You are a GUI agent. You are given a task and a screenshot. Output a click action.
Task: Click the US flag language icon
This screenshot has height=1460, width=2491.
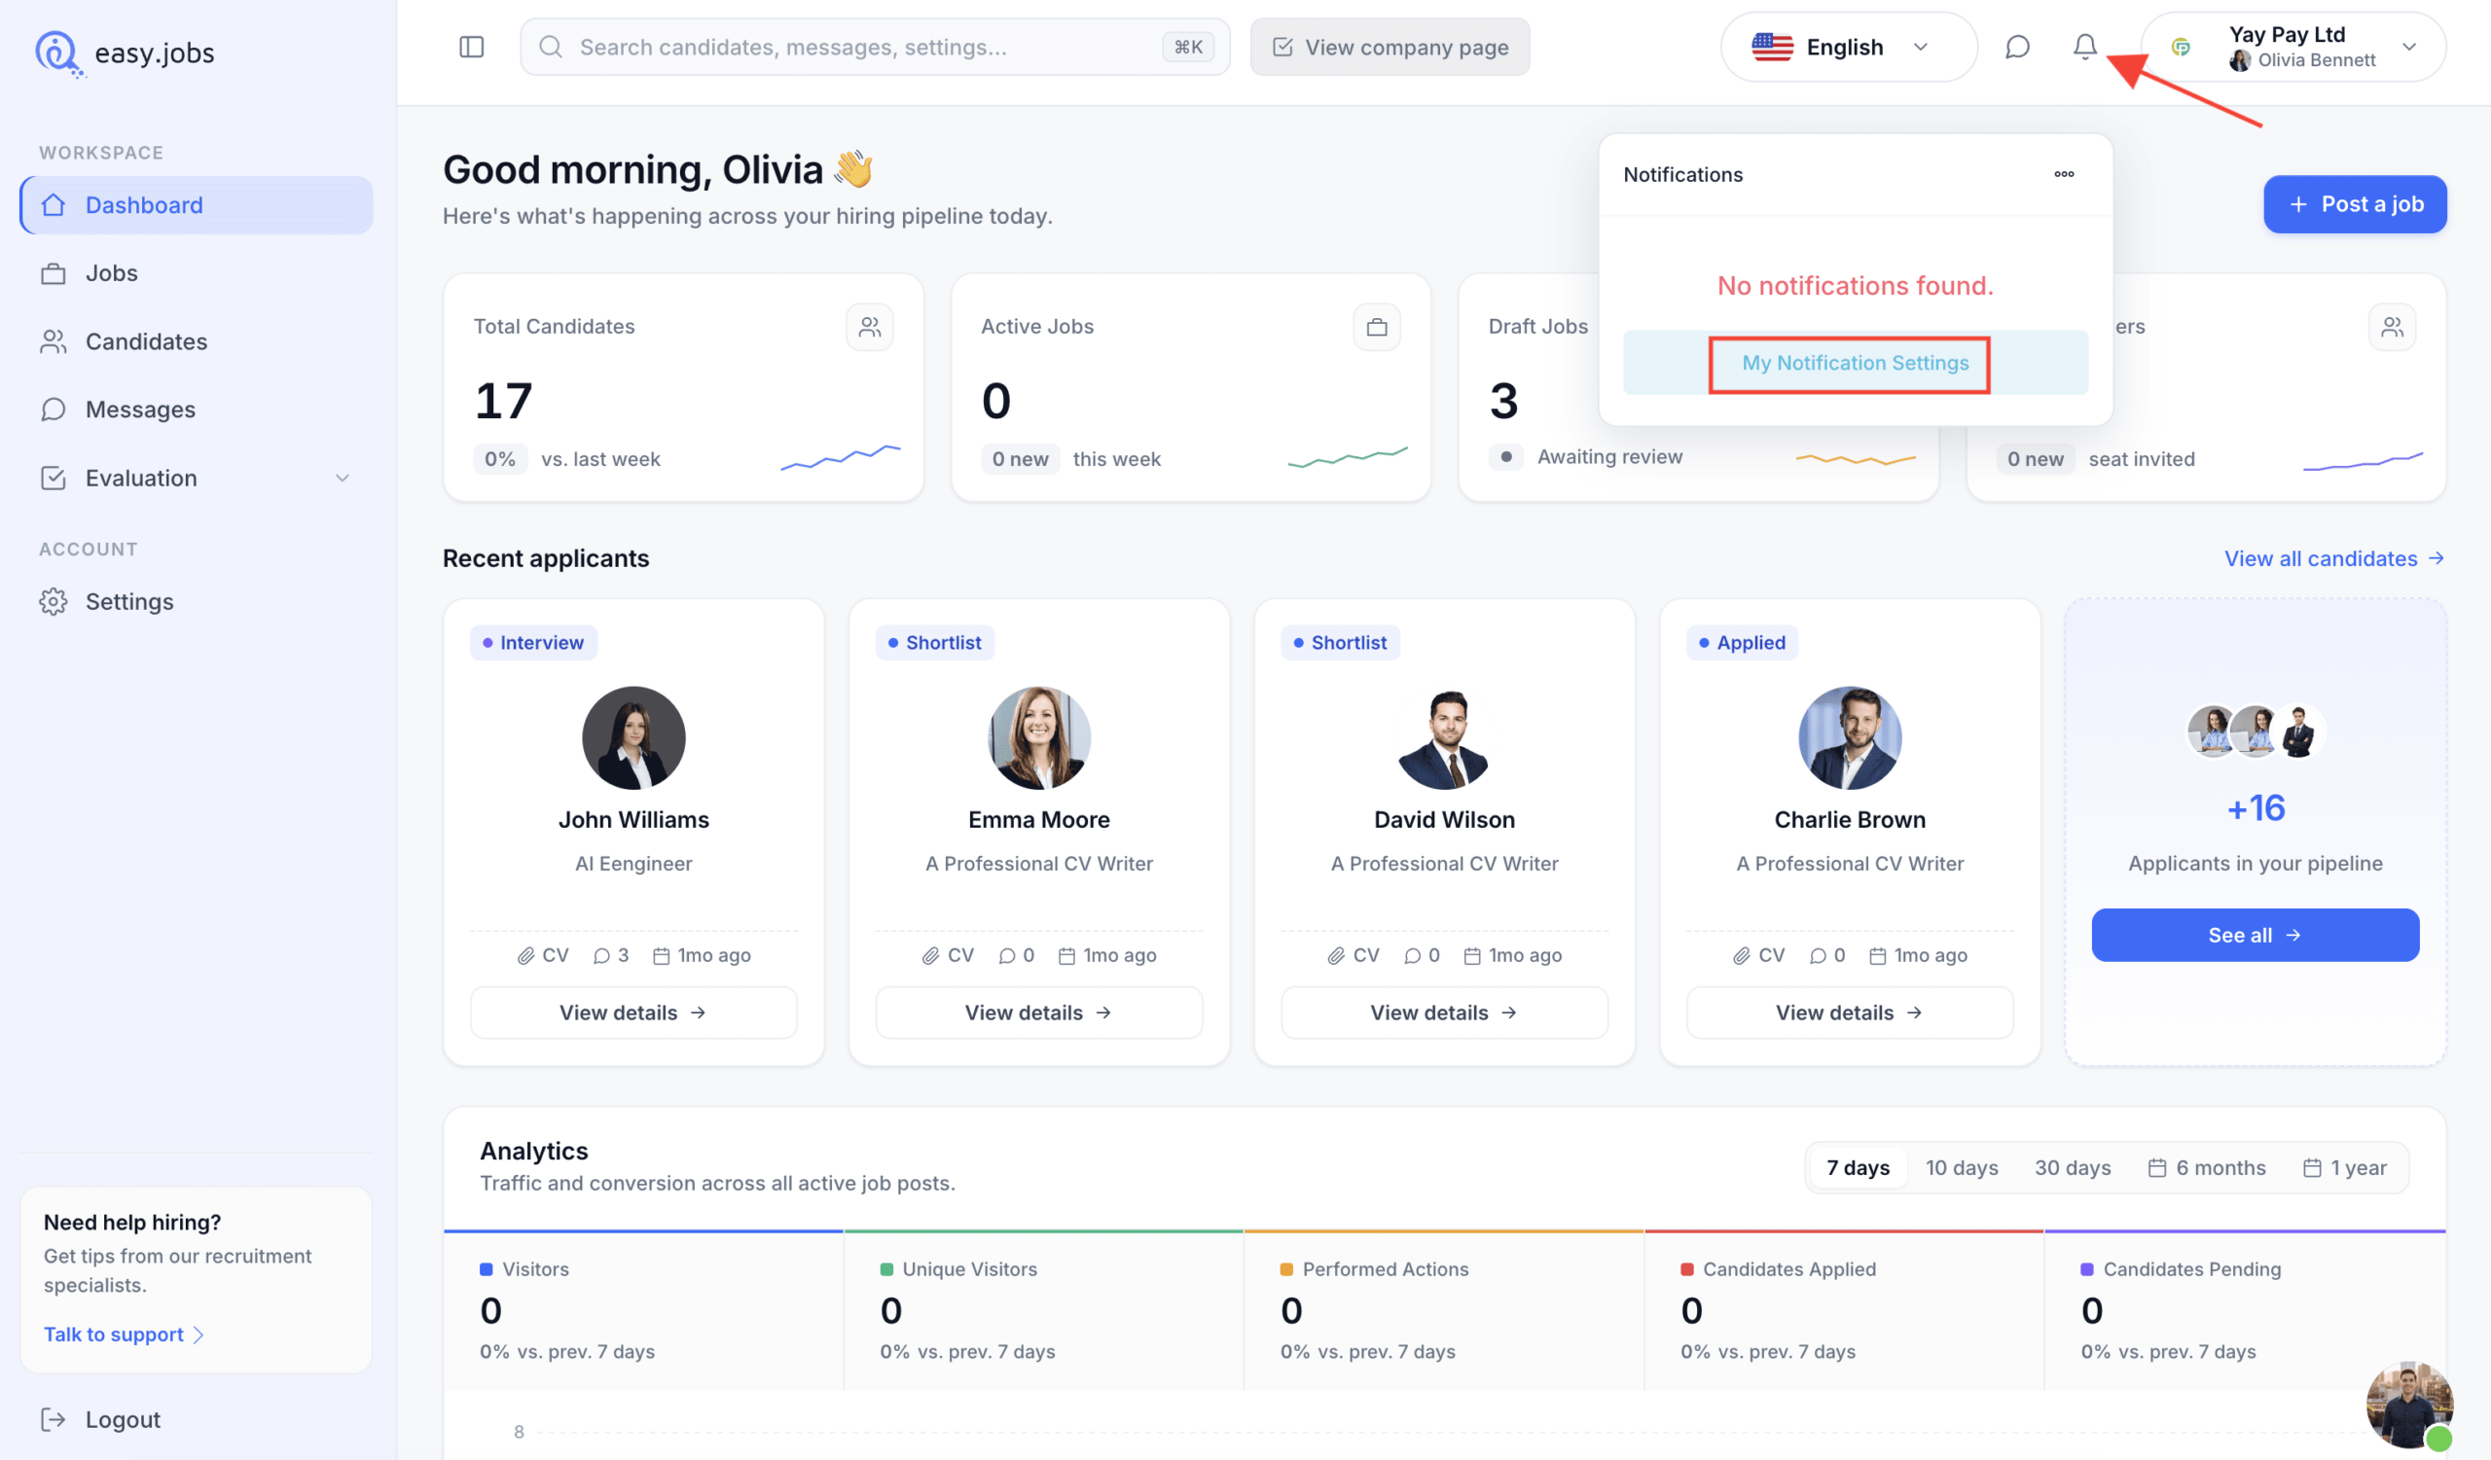[1771, 47]
